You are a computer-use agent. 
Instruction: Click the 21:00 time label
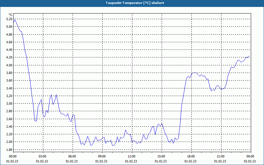pos(221,156)
